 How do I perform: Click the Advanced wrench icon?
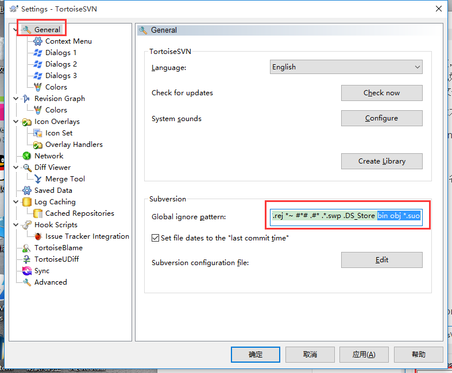tap(27, 282)
